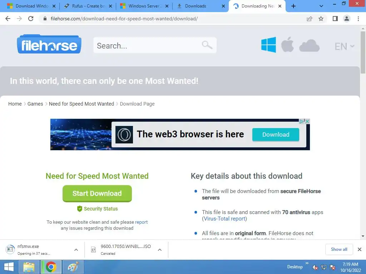The width and height of the screenshot is (366, 274).
Task: Open Action Center flag icon
Action: click(x=332, y=267)
